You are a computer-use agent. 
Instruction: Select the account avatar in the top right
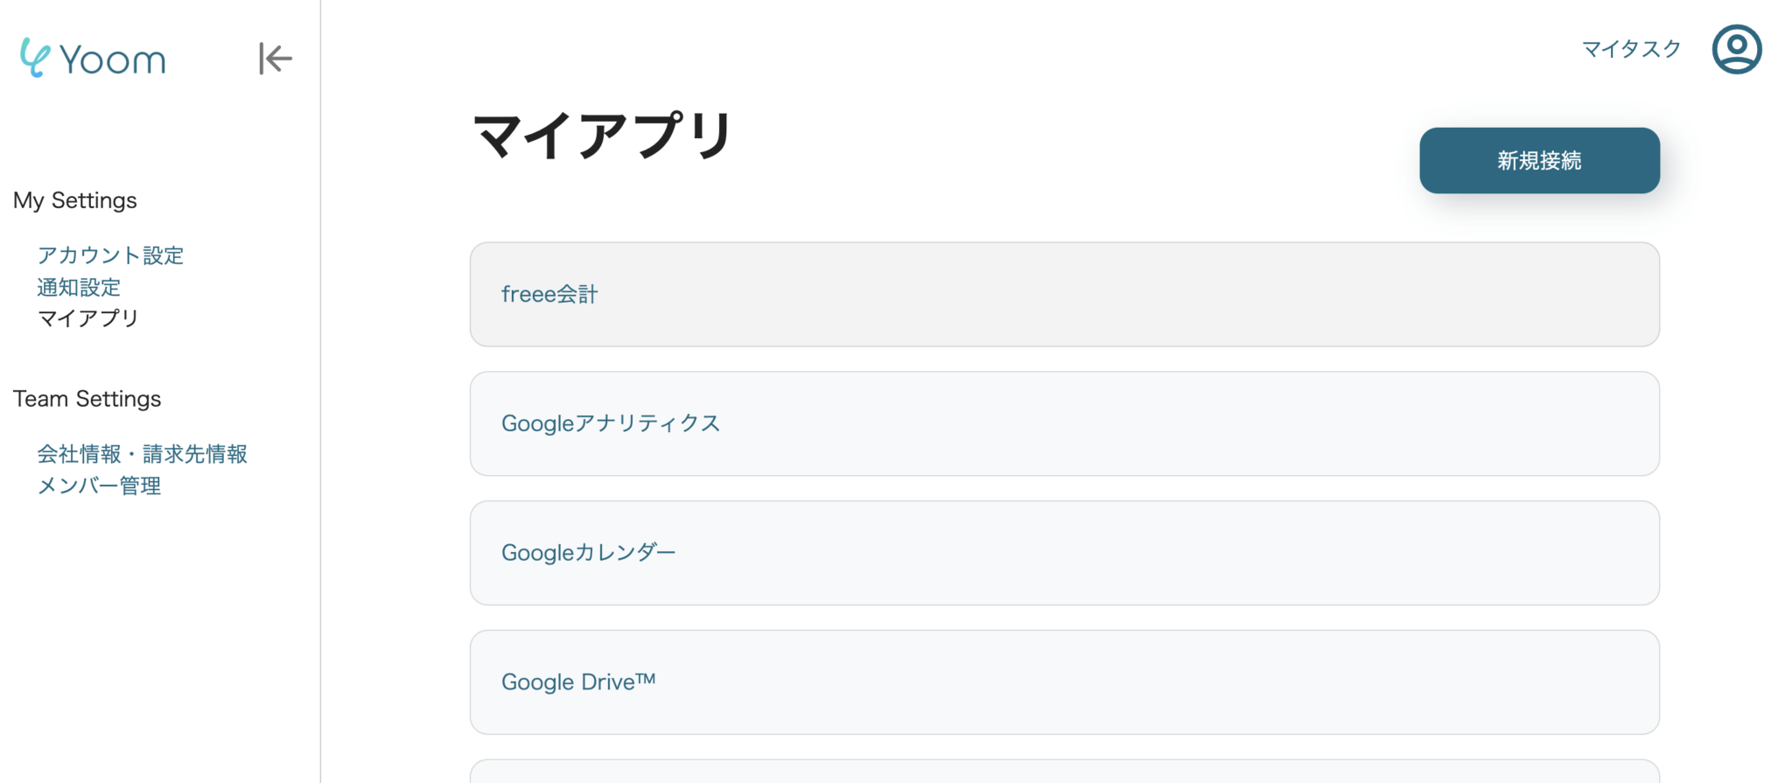[x=1737, y=49]
